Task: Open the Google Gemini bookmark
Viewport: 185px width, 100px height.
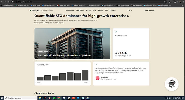Action: click(36, 5)
